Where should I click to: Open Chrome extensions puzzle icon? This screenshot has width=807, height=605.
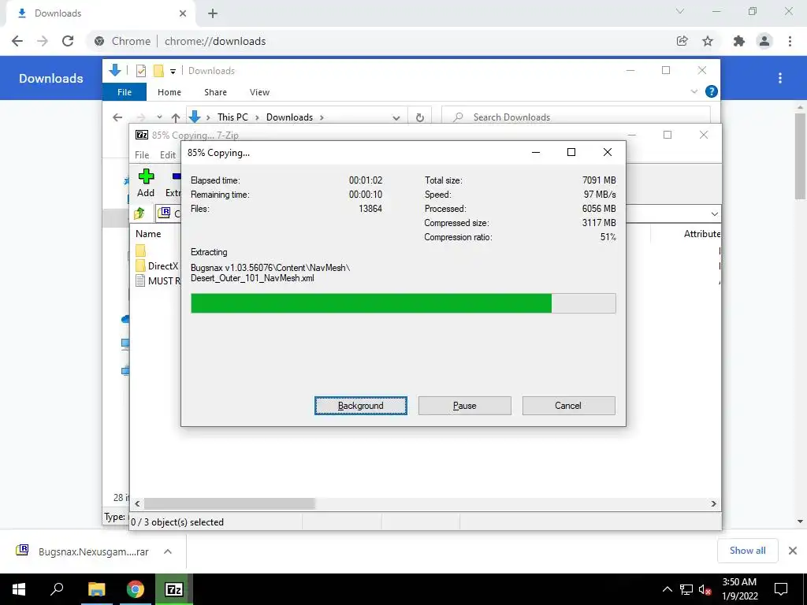[x=738, y=41]
